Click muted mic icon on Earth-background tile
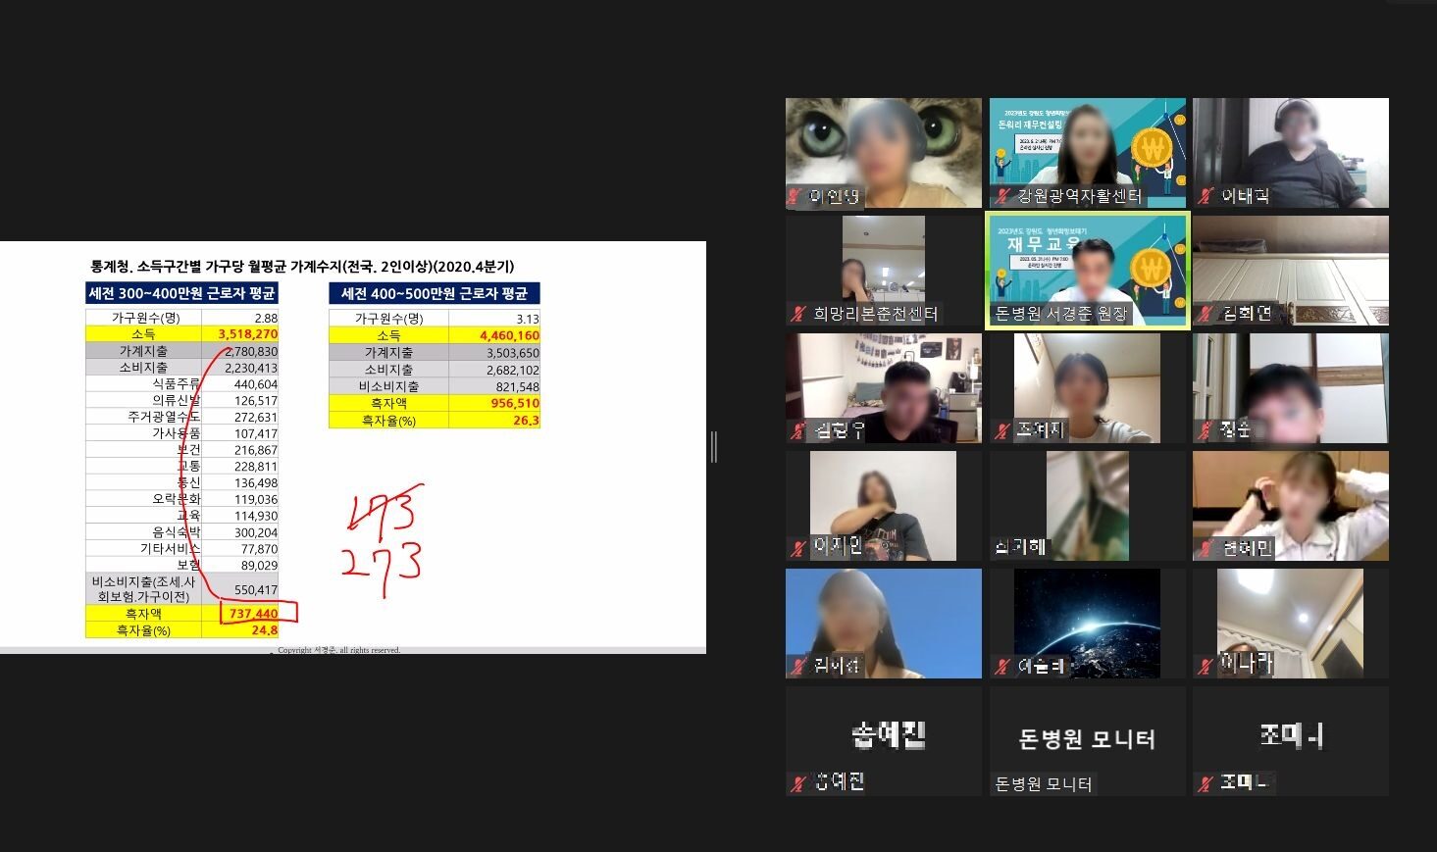The height and width of the screenshot is (852, 1437). [1001, 667]
